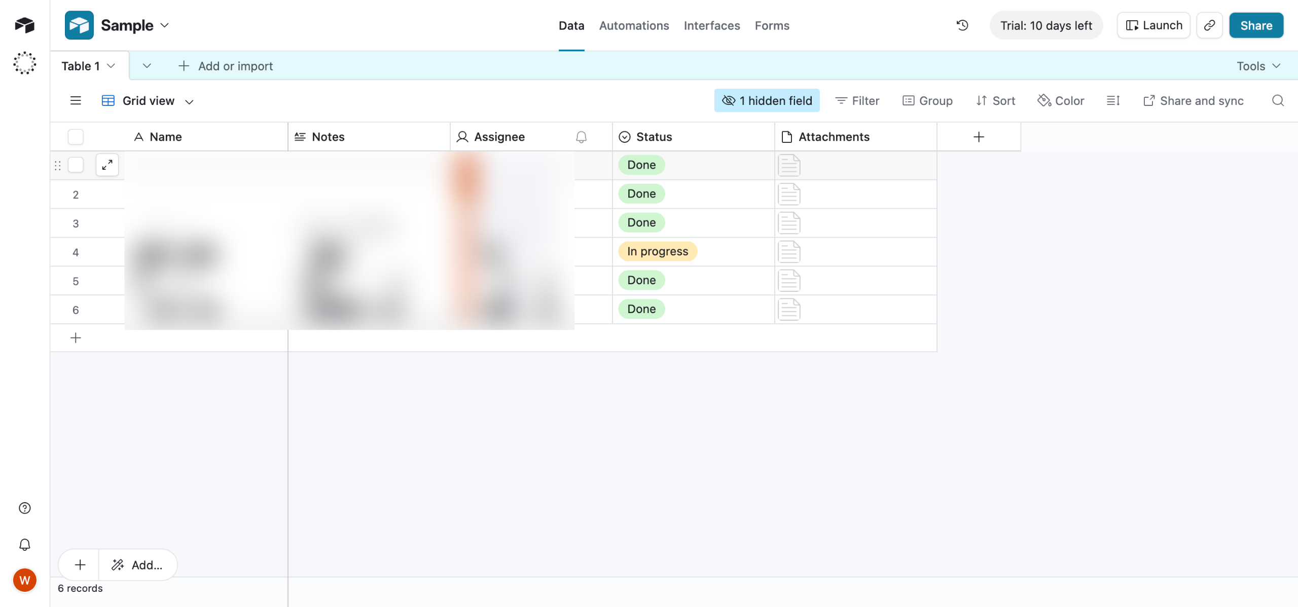Open search magnifier in view toolbar

1278,101
